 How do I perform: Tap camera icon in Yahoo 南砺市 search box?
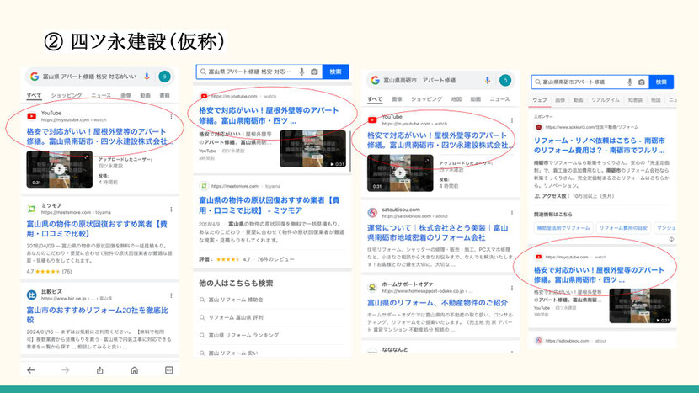pyautogui.click(x=642, y=82)
